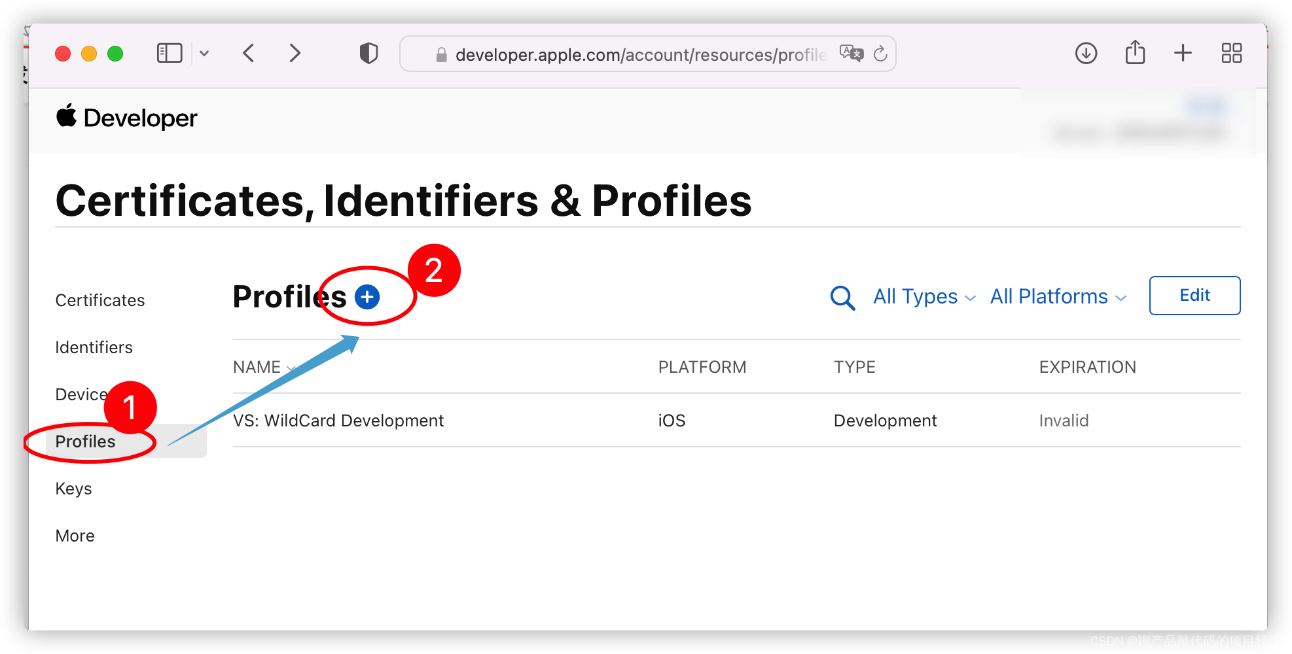This screenshot has height=654, width=1292.
Task: Toggle the Safari sidebar icon
Action: (170, 53)
